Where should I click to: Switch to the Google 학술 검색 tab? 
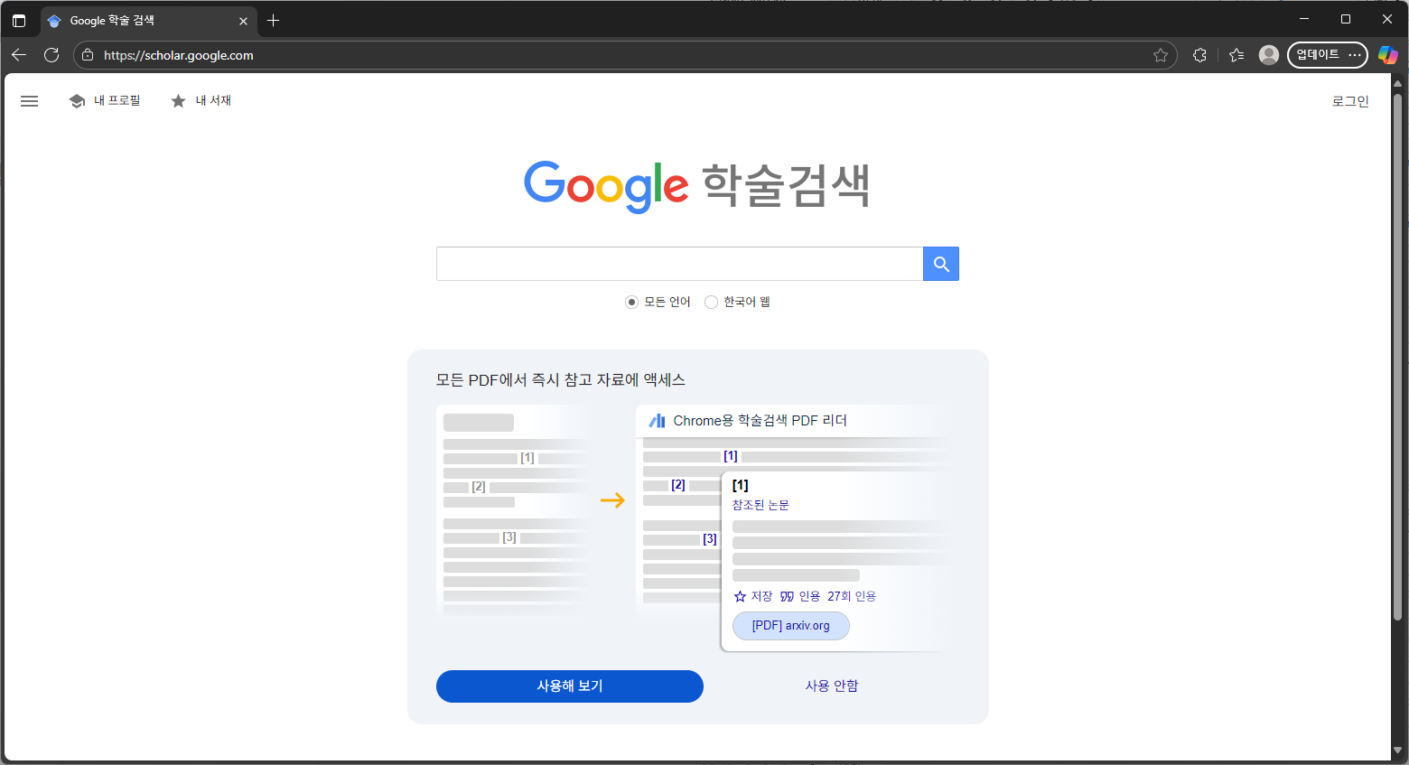click(135, 19)
